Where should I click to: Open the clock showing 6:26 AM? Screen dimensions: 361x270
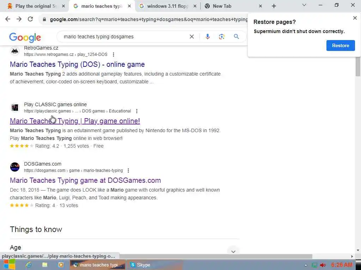coord(342,265)
